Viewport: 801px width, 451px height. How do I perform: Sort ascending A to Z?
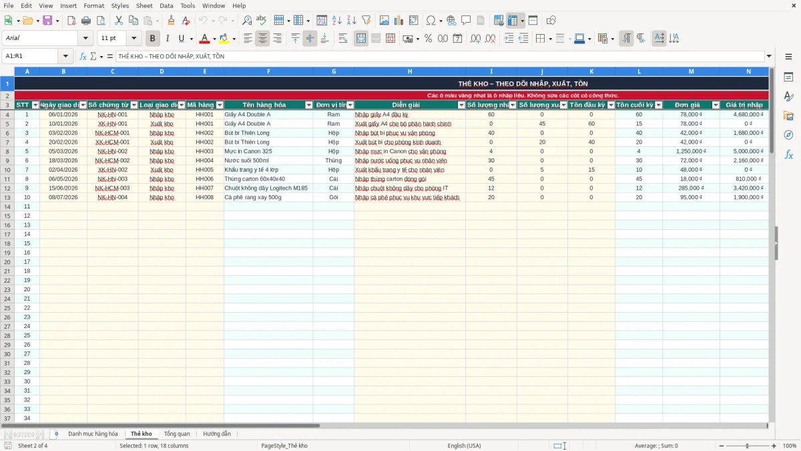pyautogui.click(x=336, y=21)
